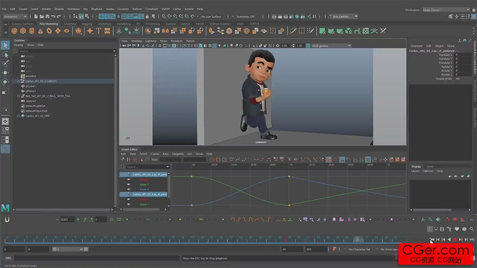Click last scissors icon on shelf

(383, 31)
